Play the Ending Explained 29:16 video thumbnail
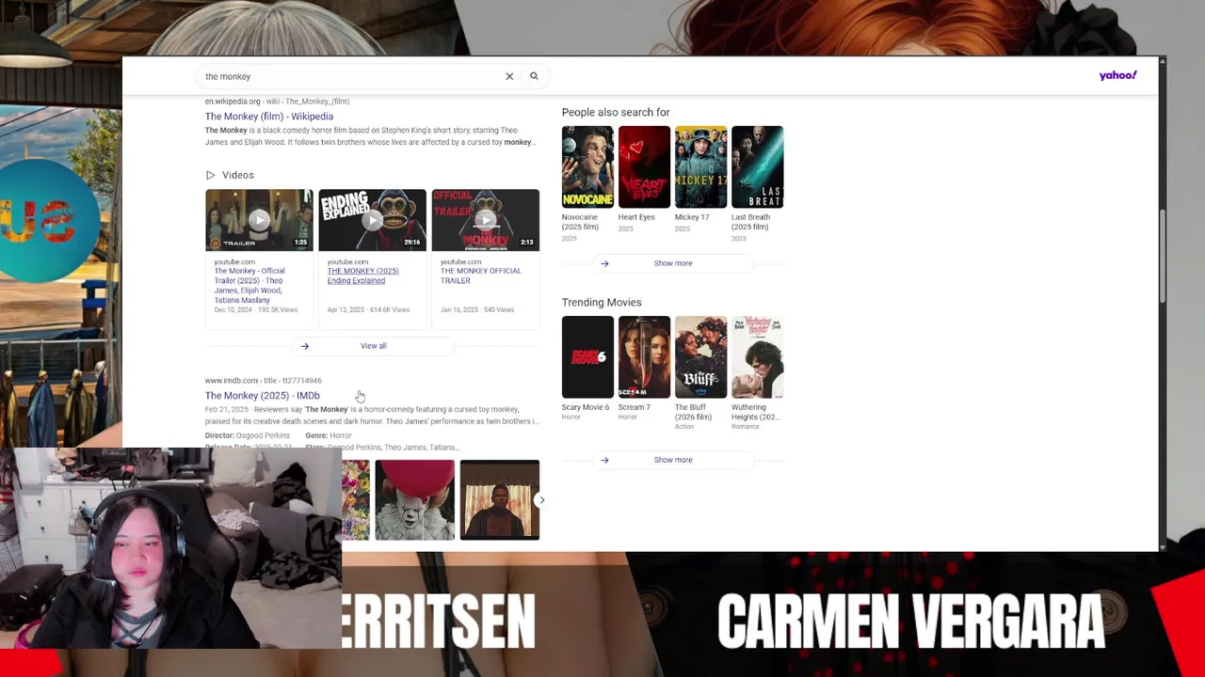 (372, 220)
